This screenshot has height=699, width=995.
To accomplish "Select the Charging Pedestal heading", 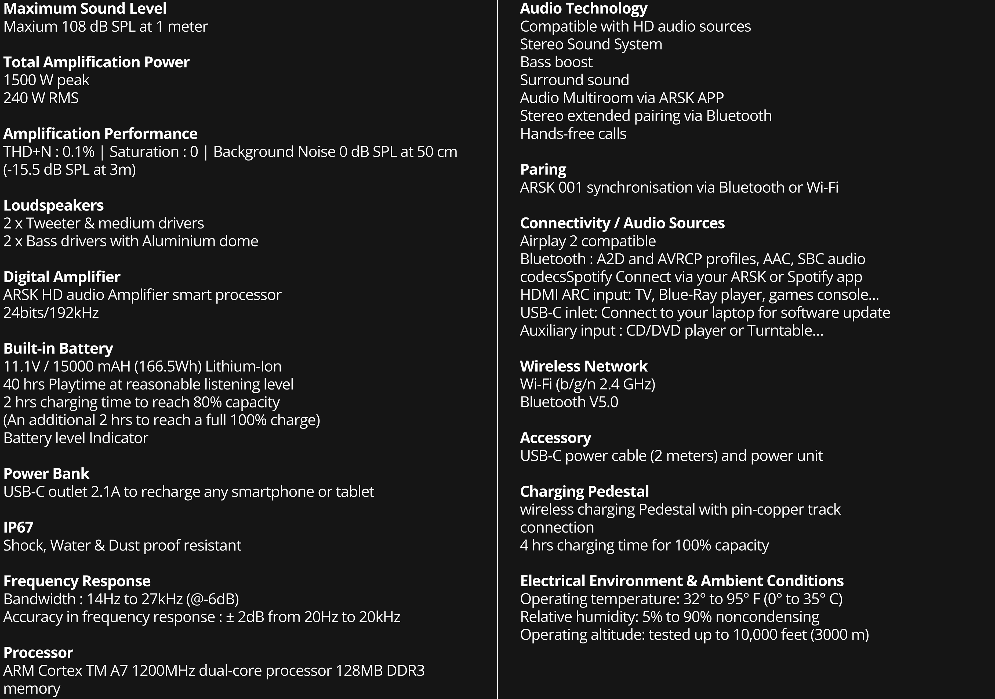I will click(x=584, y=492).
